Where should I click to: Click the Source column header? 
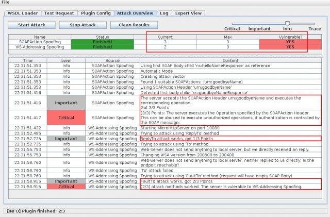112,61
